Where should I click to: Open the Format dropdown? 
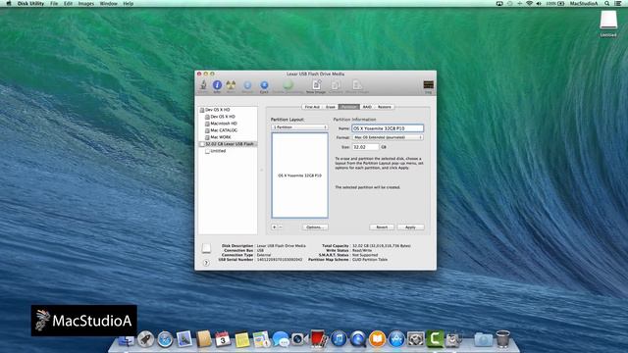[x=388, y=137]
